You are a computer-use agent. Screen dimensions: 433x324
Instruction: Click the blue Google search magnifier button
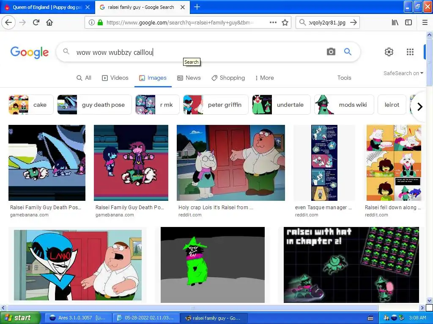click(348, 51)
